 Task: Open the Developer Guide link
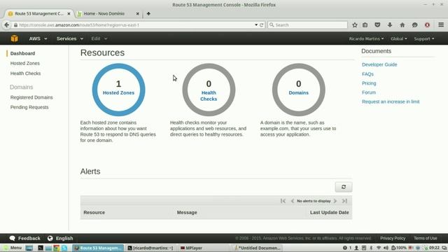pos(379,64)
